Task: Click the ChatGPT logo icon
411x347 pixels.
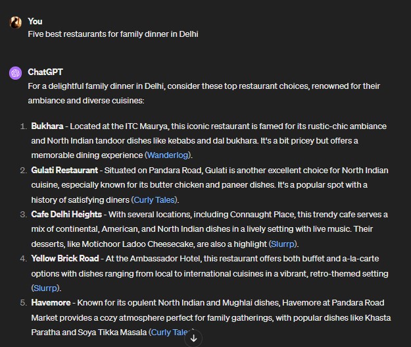Action: (x=15, y=73)
